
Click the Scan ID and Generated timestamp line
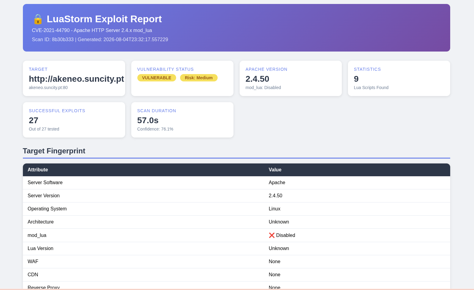pyautogui.click(x=100, y=40)
